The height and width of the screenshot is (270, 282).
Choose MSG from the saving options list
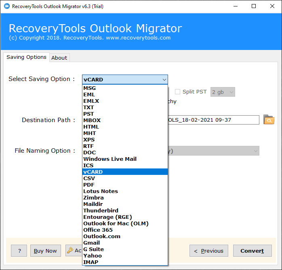pyautogui.click(x=125, y=88)
